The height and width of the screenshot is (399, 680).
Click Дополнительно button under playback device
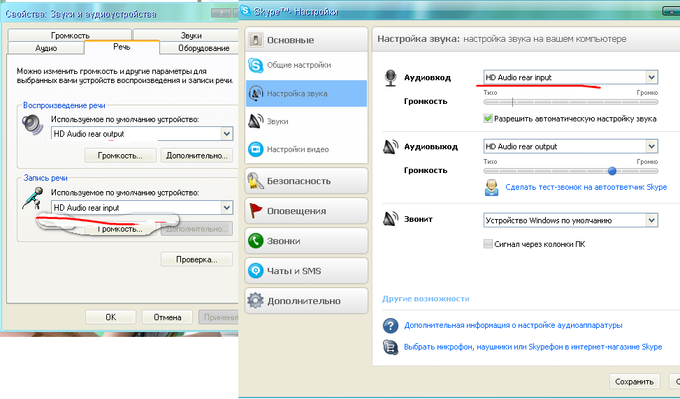pos(196,156)
